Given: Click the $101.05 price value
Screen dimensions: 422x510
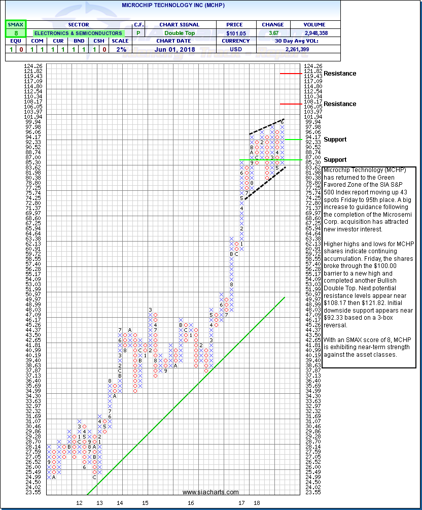Looking at the screenshot, I should [235, 33].
